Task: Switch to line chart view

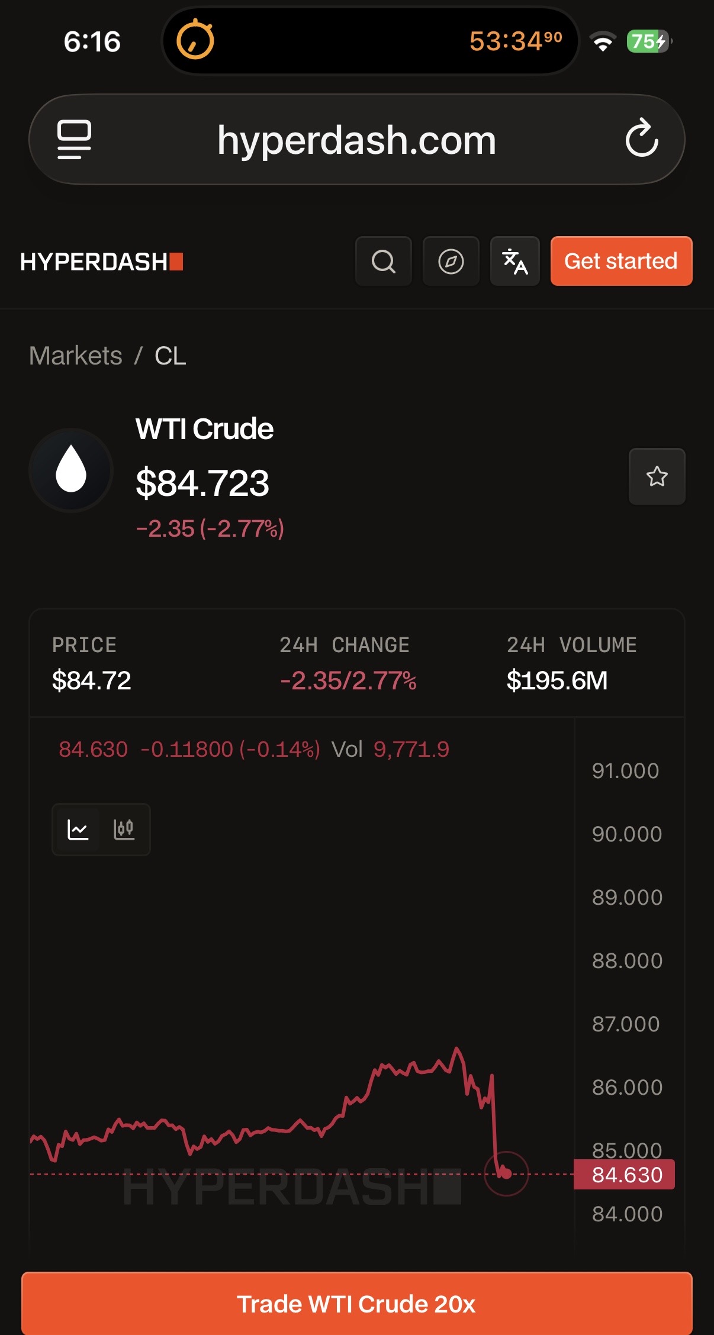Action: (x=78, y=829)
